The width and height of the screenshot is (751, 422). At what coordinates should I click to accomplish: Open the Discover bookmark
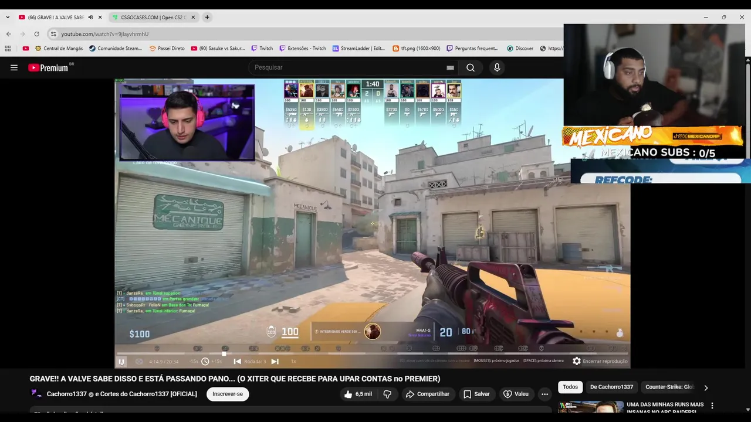point(520,49)
